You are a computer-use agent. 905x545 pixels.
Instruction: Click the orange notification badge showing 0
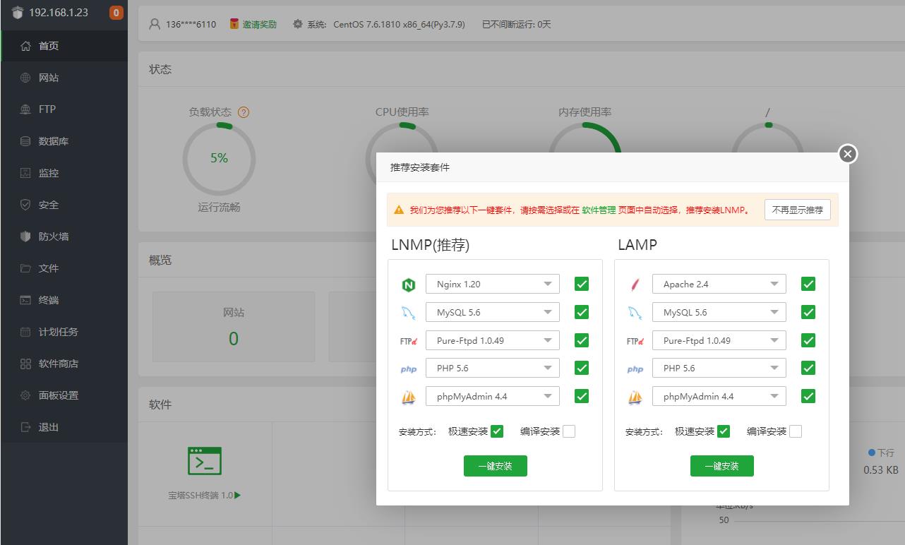(x=116, y=13)
